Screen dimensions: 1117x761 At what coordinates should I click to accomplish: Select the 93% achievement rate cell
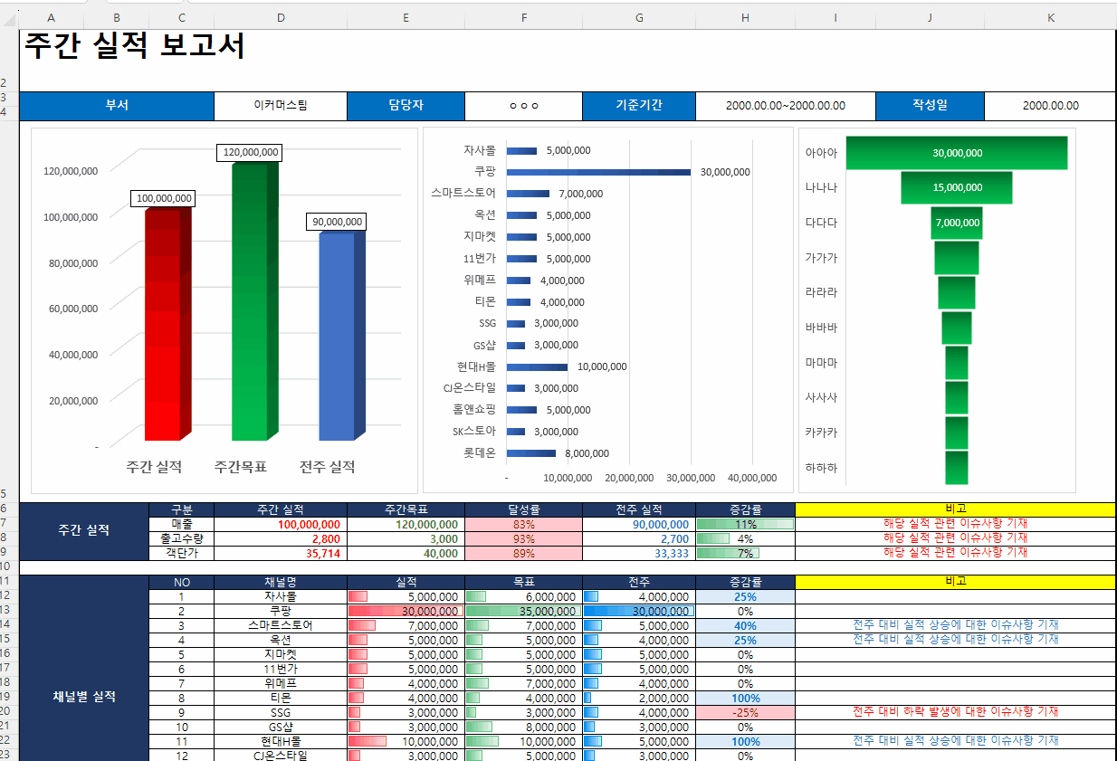tap(523, 538)
